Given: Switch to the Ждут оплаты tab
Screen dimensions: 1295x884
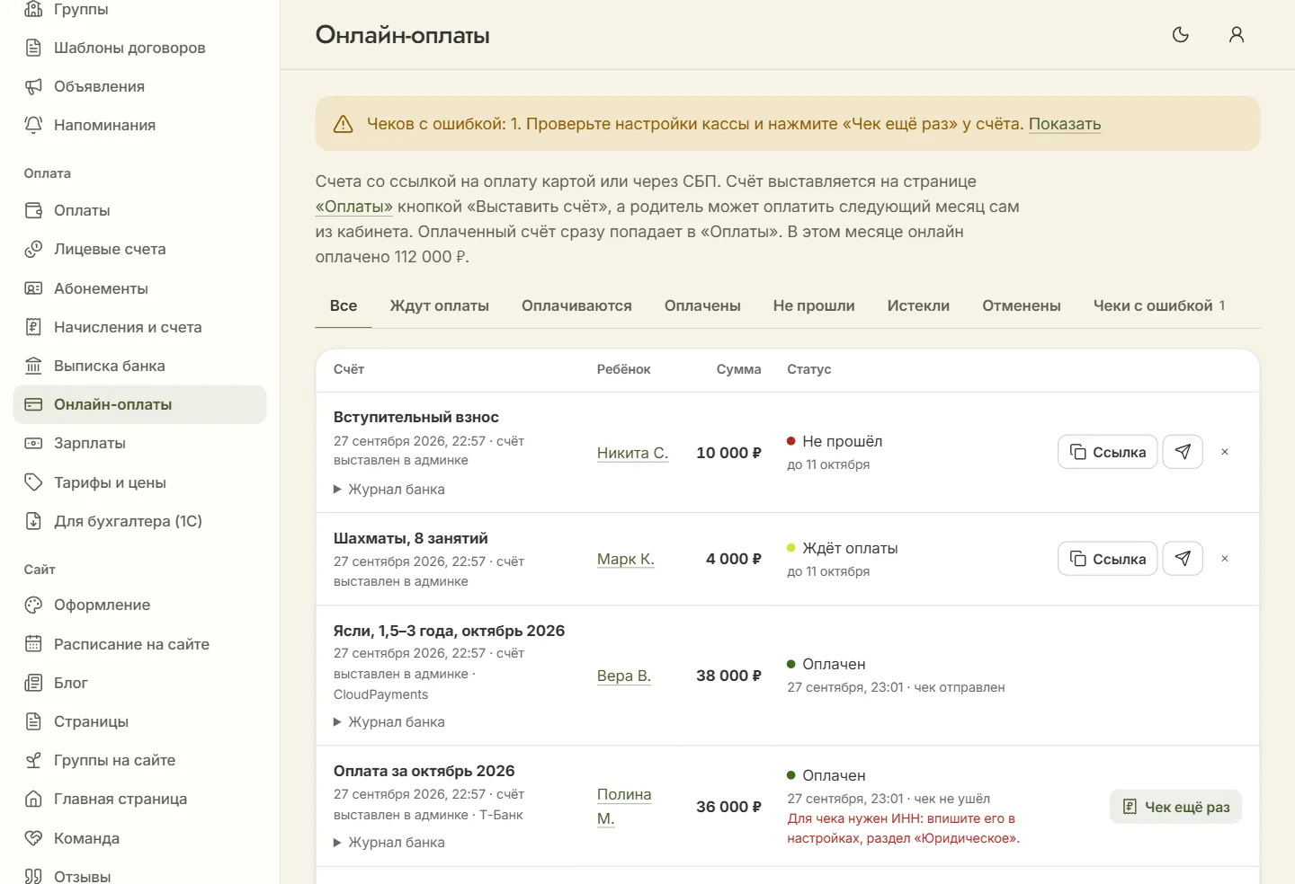Looking at the screenshot, I should point(439,305).
